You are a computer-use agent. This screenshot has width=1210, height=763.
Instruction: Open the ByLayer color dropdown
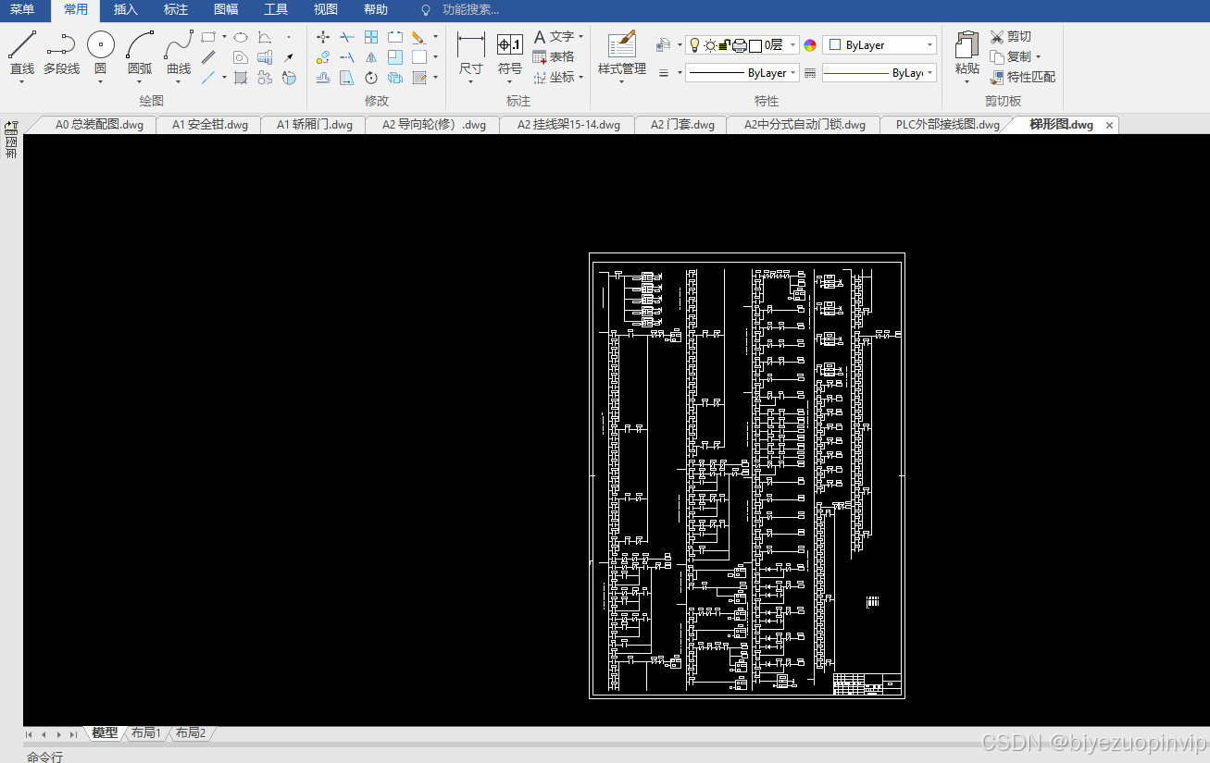pos(930,45)
